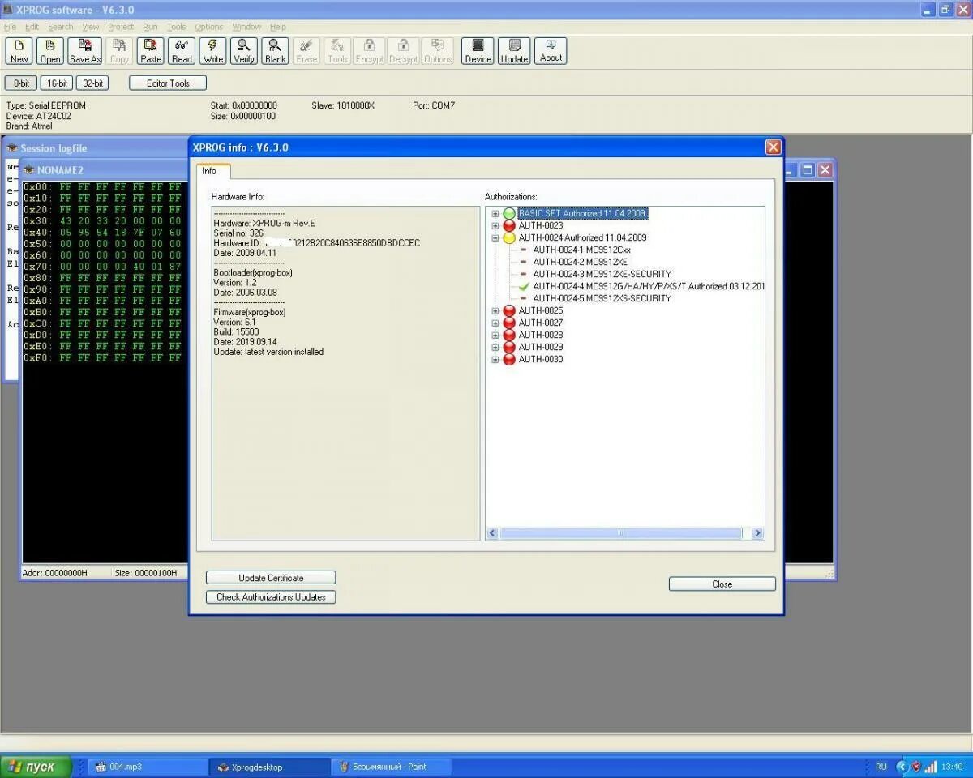Click the Options toolbar icon
973x778 pixels.
click(x=438, y=51)
